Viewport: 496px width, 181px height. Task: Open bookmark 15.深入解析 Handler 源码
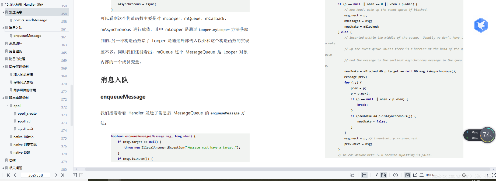24,4
